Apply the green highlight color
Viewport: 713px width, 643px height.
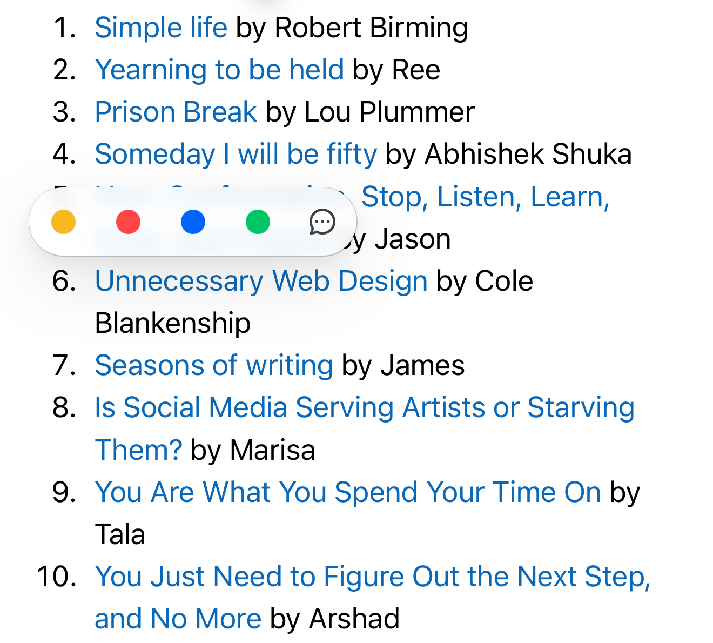258,222
